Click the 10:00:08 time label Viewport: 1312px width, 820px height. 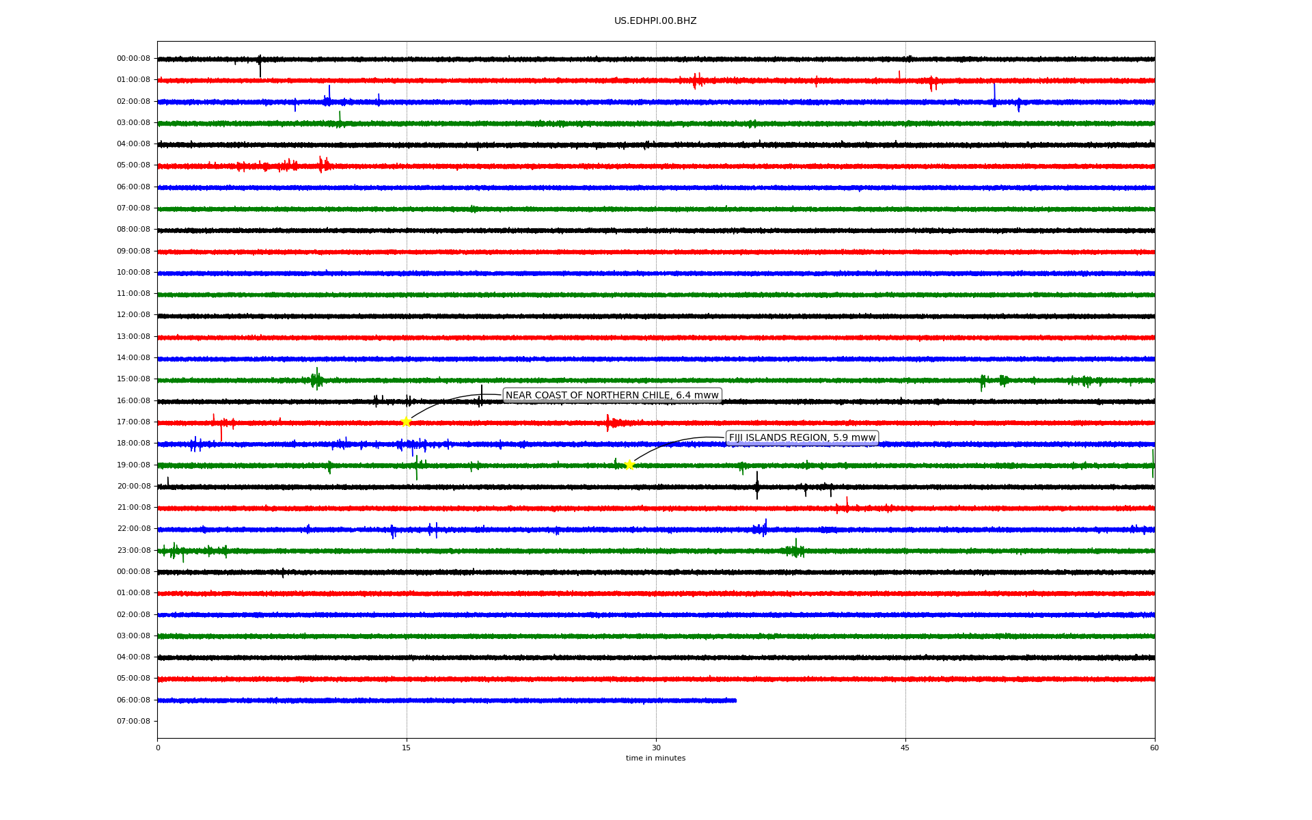(133, 272)
